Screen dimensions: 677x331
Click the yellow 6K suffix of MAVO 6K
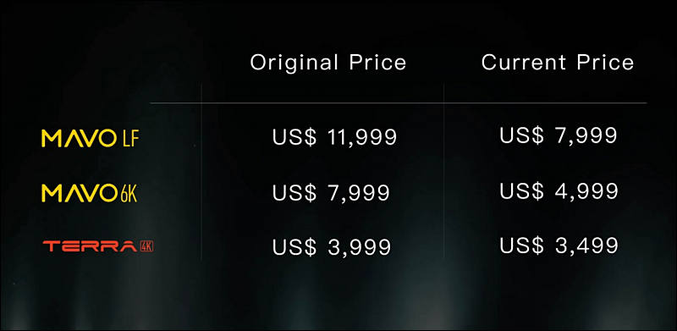(x=129, y=193)
